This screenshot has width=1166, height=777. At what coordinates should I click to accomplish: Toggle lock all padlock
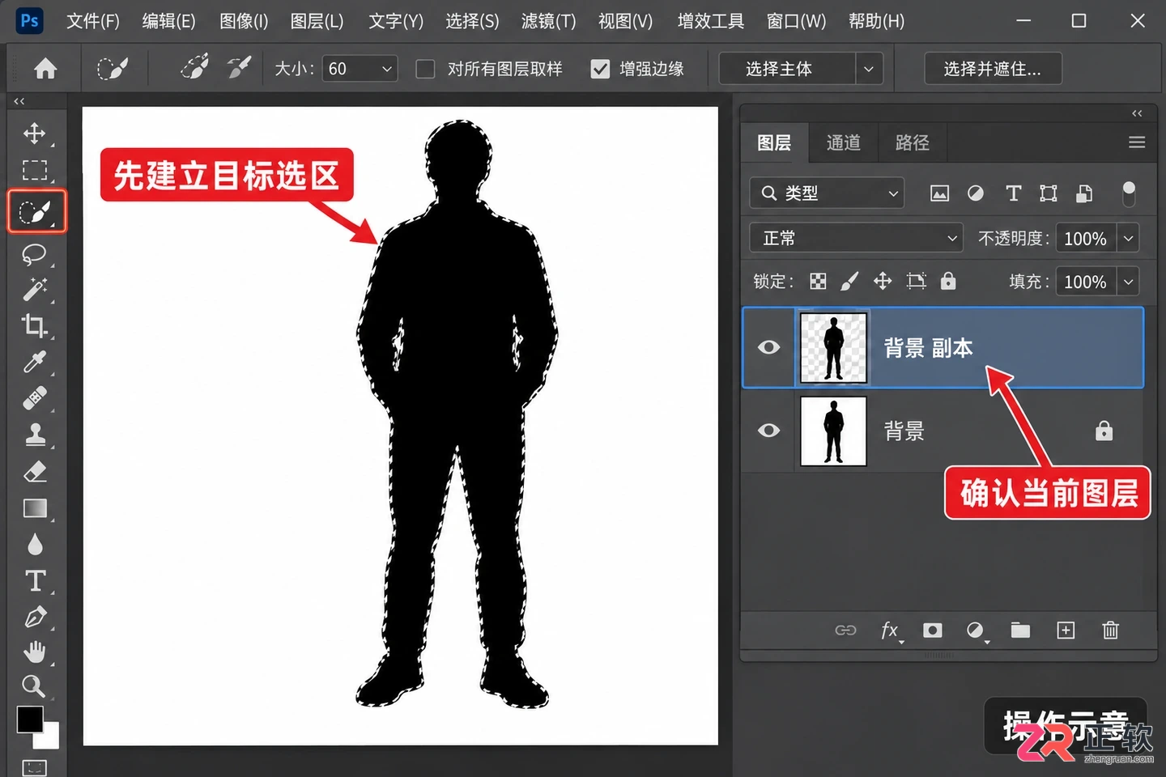click(948, 281)
